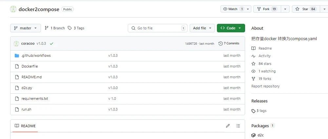This screenshot has height=139, width=328.
Task: Open the green Code dropdown button
Action: [231, 28]
